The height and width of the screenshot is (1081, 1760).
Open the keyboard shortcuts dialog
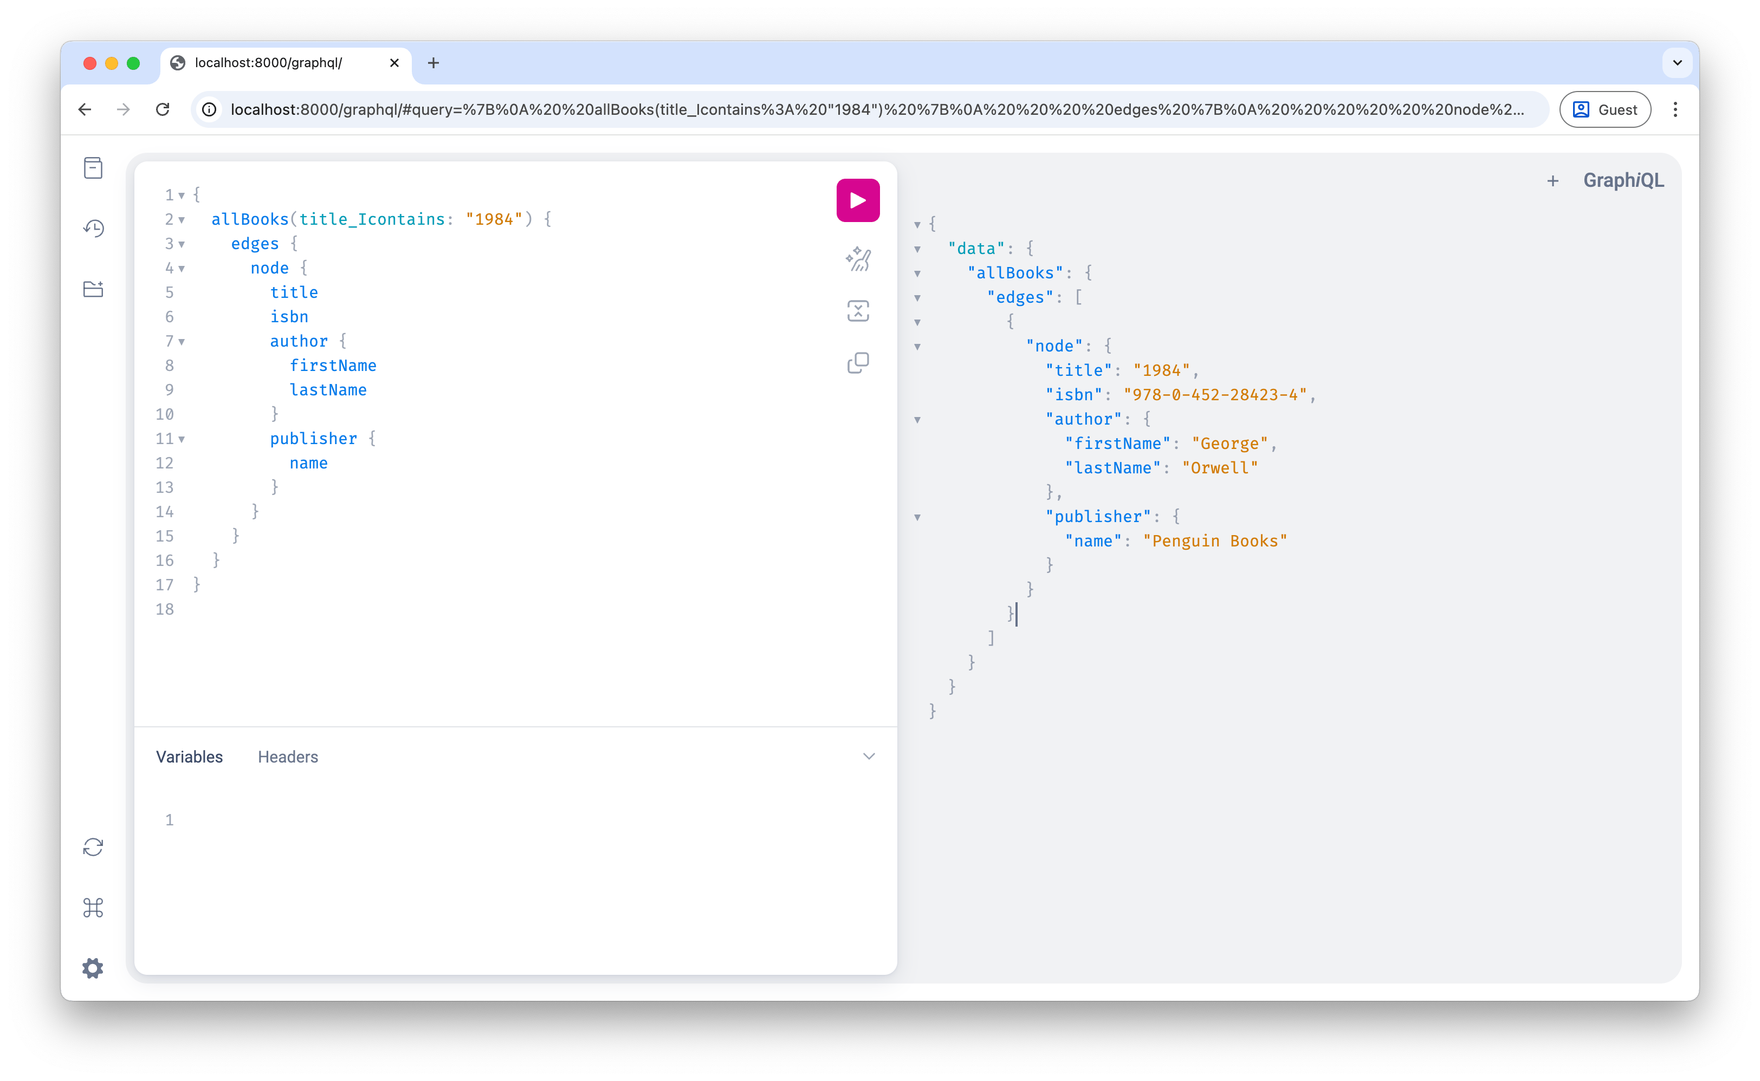click(93, 908)
